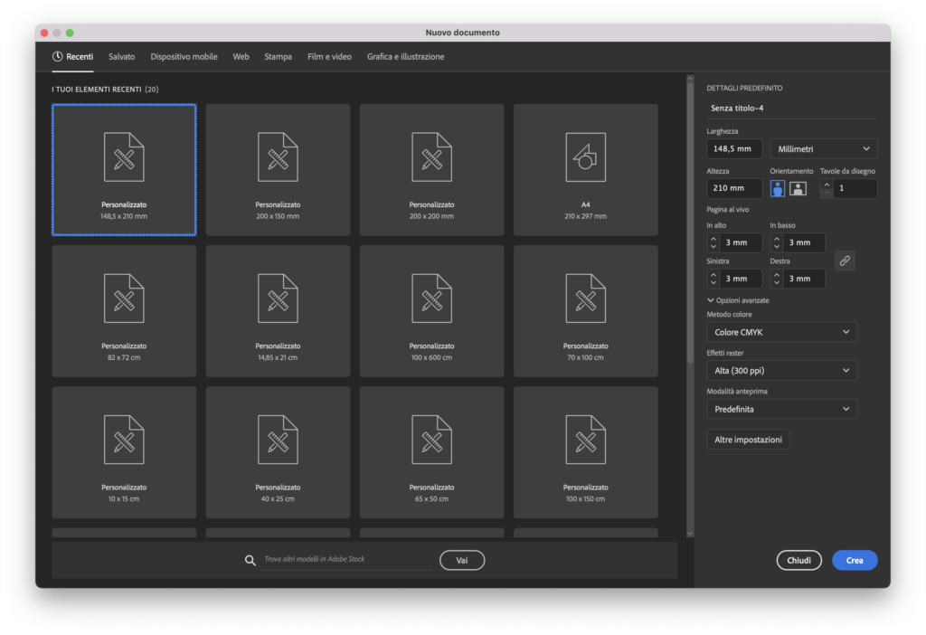Choose the Personalizzato 70 x 100 cm preset
This screenshot has width=926, height=635.
585,310
